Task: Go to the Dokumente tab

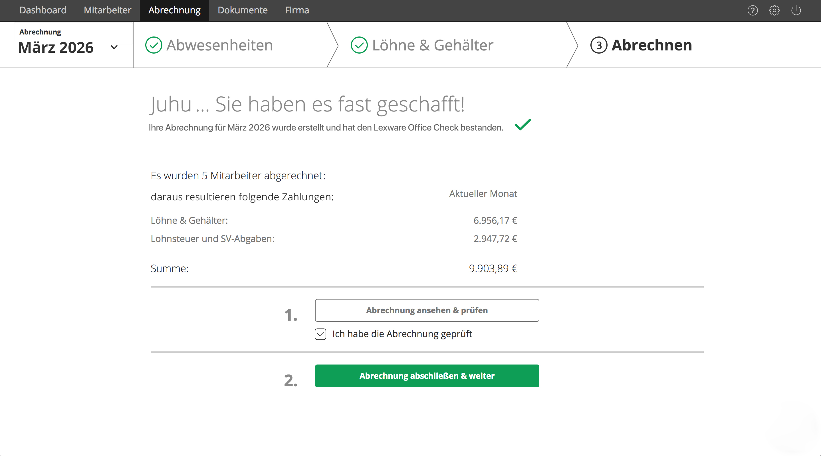Action: (242, 10)
